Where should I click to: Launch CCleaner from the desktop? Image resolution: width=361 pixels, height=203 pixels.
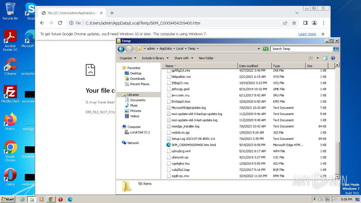(10, 67)
